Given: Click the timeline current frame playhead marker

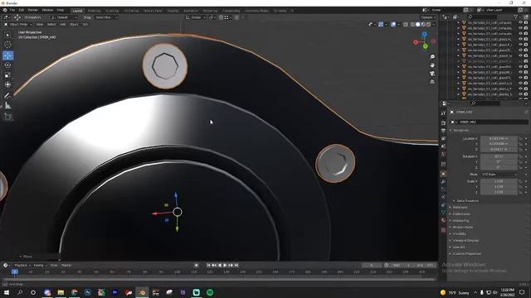Looking at the screenshot, I should pos(15,272).
